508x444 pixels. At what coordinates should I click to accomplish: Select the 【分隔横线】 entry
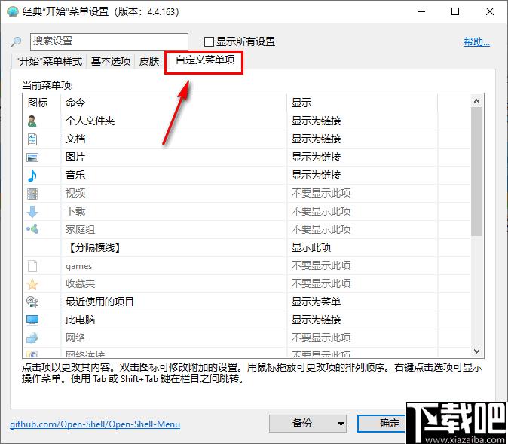tap(95, 248)
